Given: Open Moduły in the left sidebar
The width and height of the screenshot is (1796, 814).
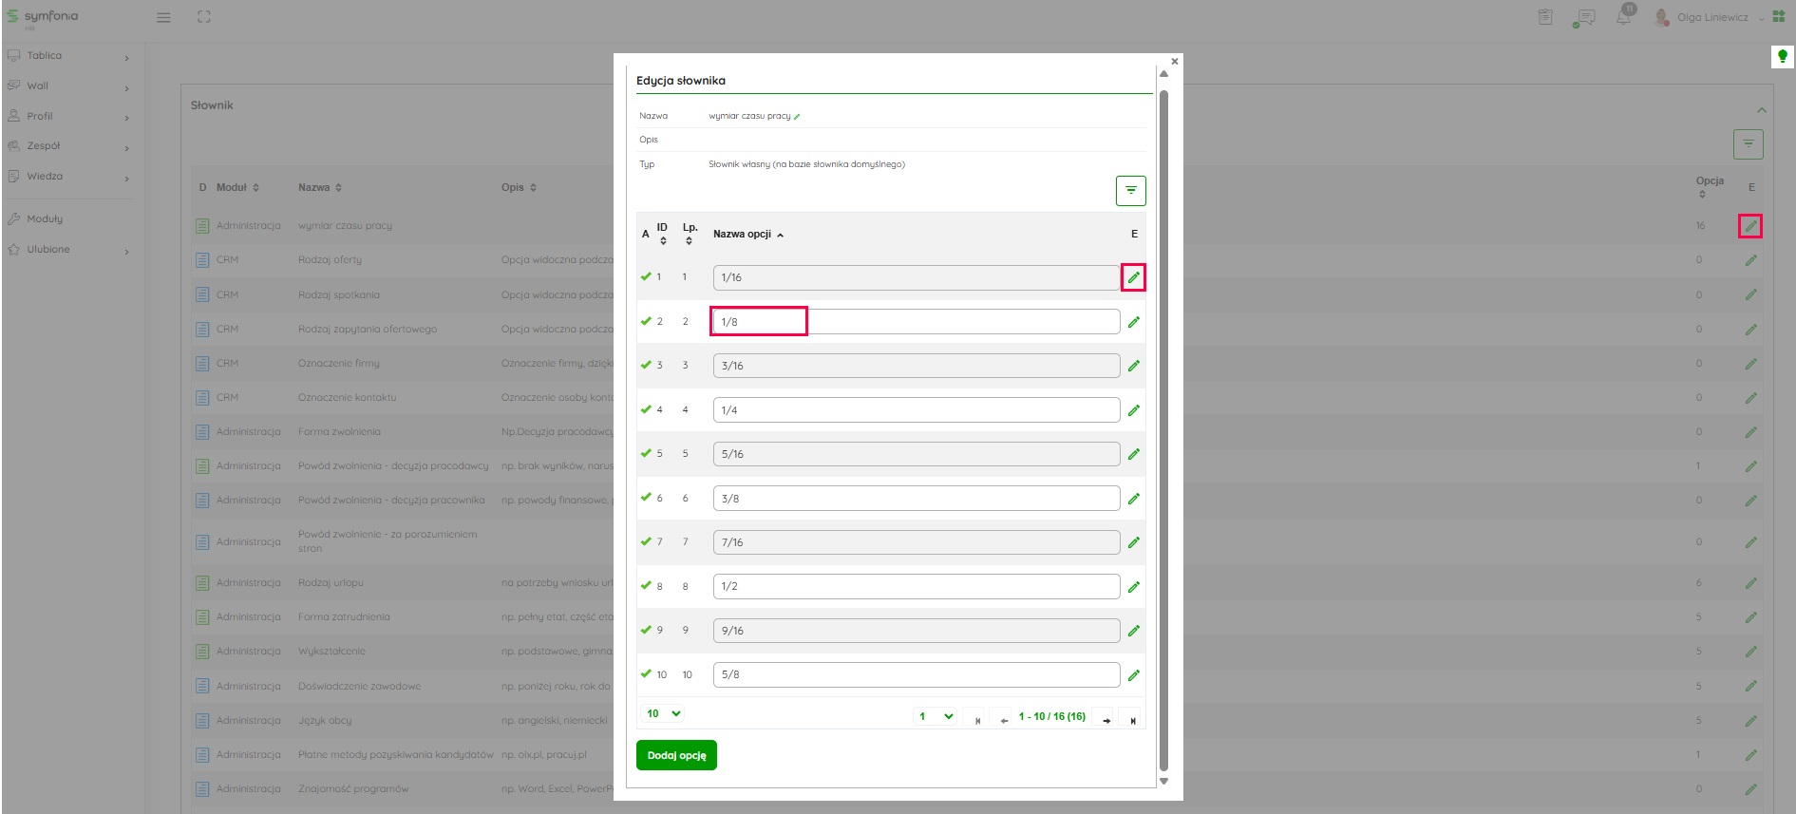Looking at the screenshot, I should (45, 218).
